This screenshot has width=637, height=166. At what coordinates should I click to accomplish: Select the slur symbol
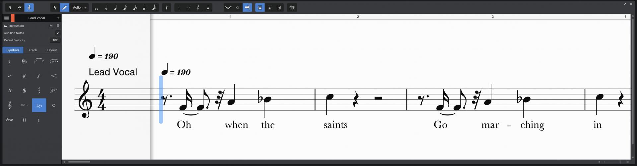(x=54, y=62)
